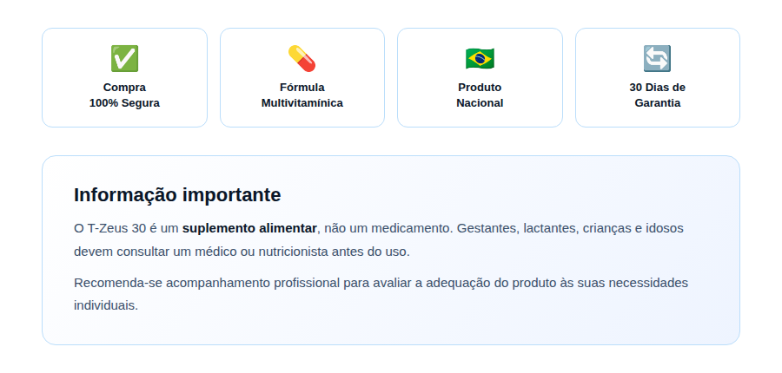This screenshot has height=373, width=782.
Task: Select the Produto Nacional card
Action: pyautogui.click(x=480, y=78)
